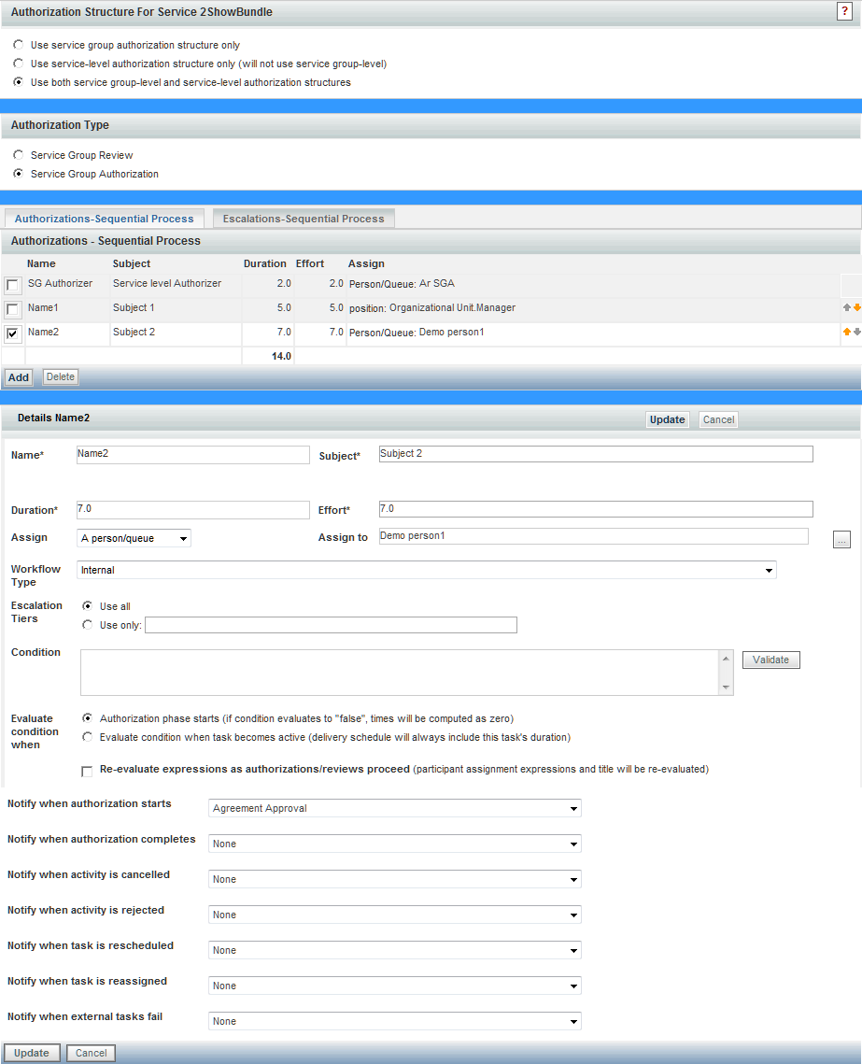Click the Add button
862x1064 pixels.
click(x=19, y=377)
